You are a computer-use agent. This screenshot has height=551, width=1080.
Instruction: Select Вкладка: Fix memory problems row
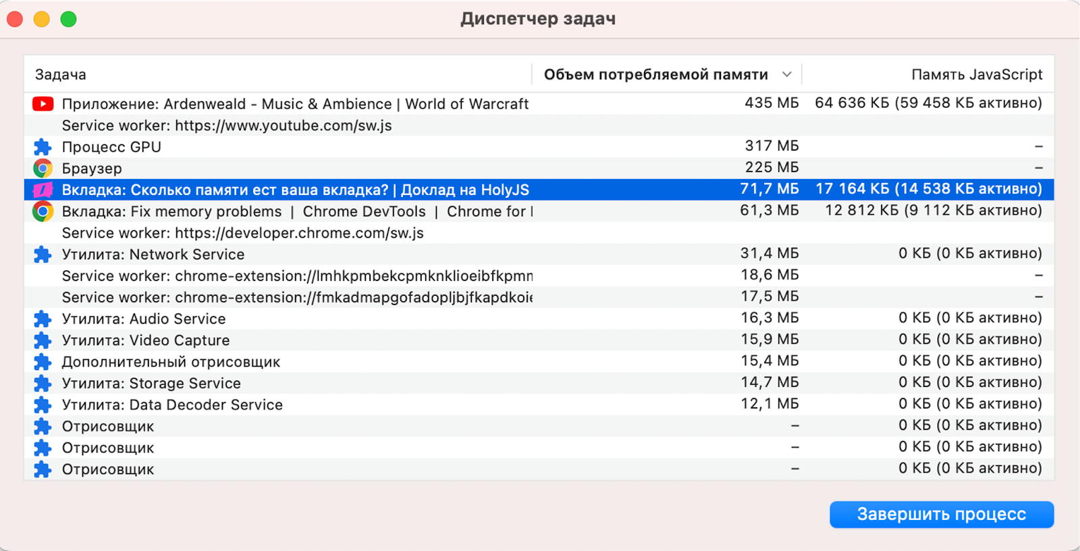[x=539, y=211]
